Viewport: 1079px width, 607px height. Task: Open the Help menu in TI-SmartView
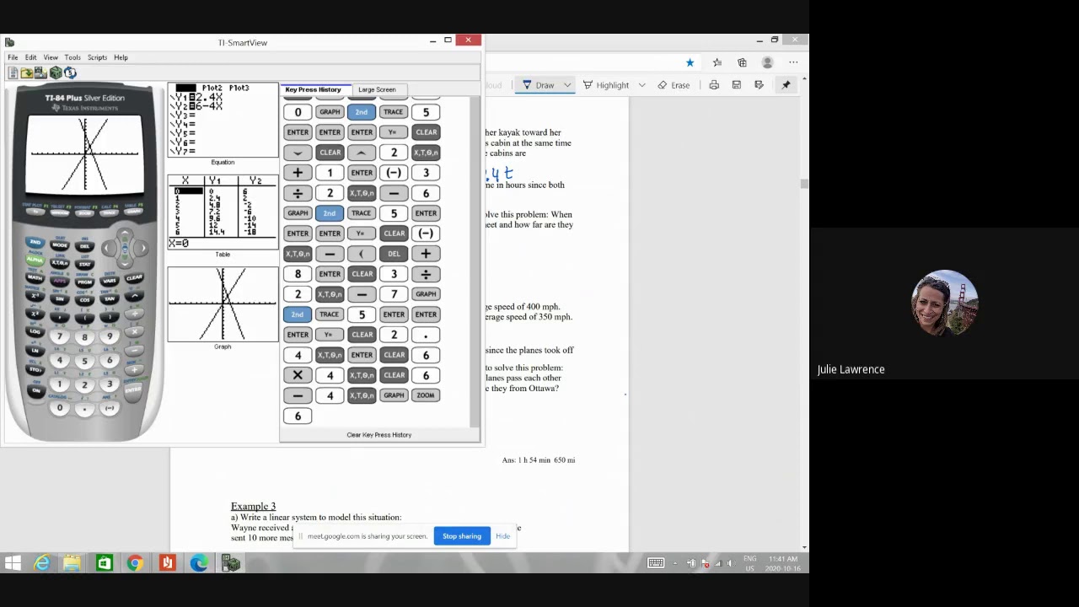121,57
